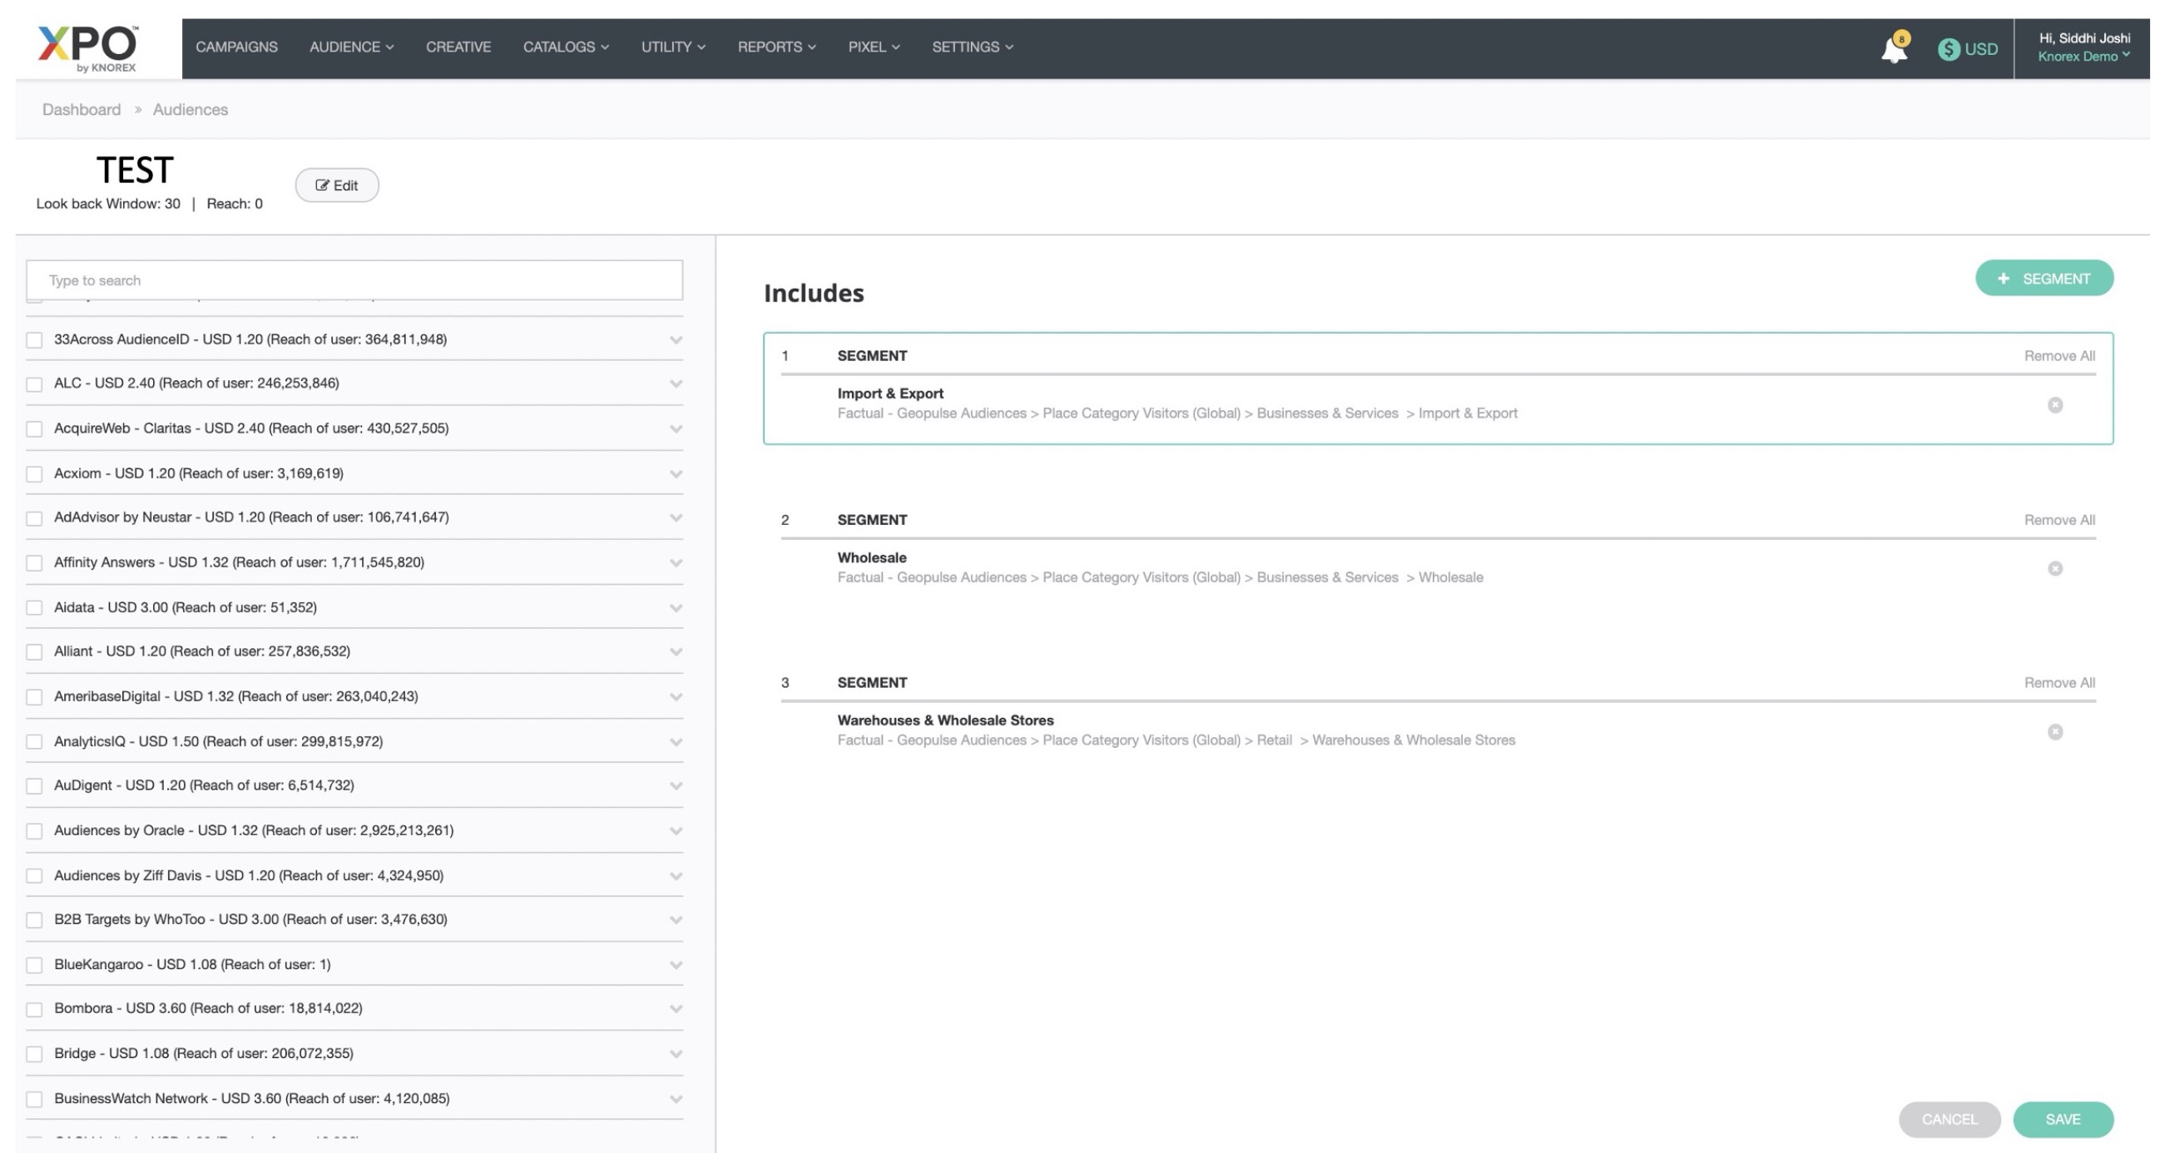The image size is (2160, 1153).
Task: Remove the Wholesale item via x icon
Action: [2054, 568]
